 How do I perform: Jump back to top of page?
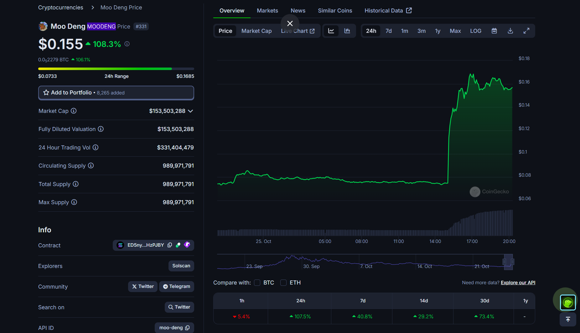point(568,319)
